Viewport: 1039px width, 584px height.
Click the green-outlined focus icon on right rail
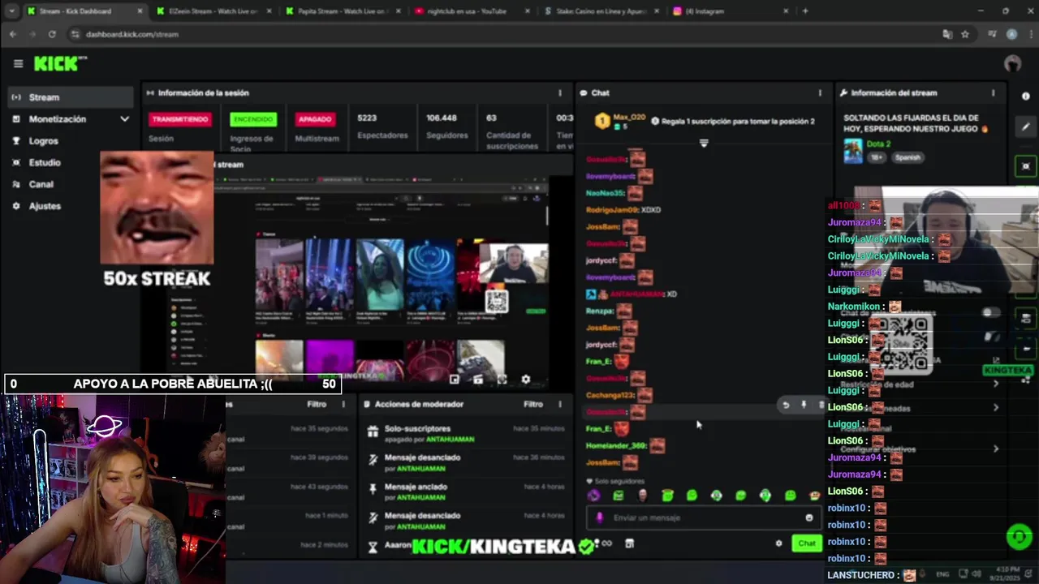1025,165
